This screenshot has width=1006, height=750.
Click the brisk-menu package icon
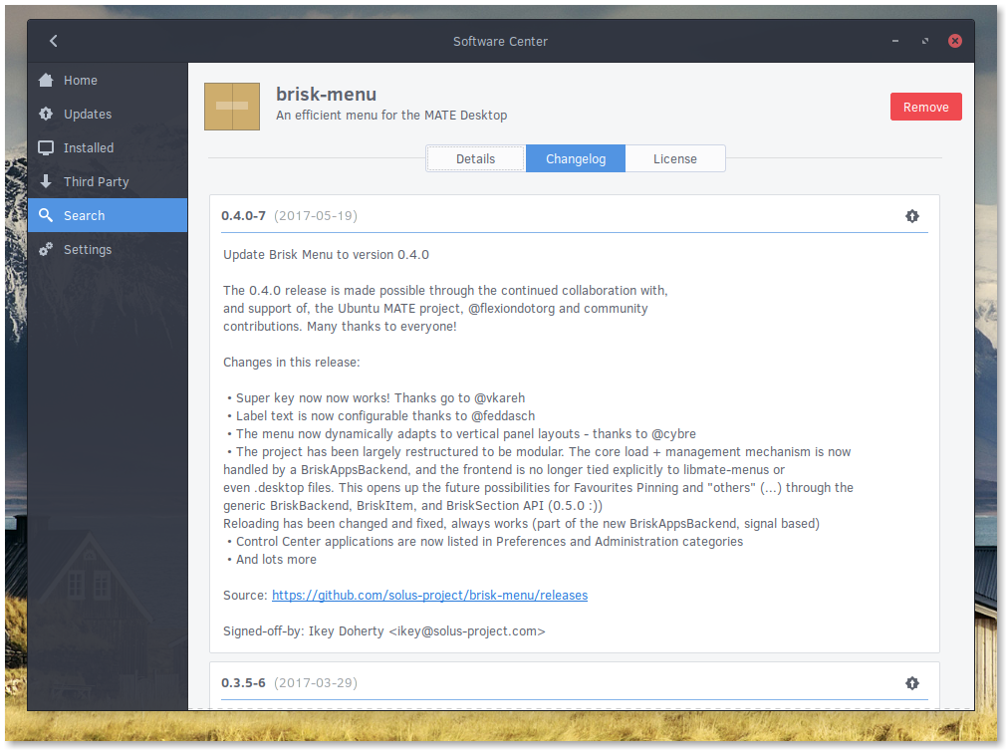(232, 107)
